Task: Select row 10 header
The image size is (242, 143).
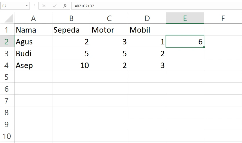Action: click(7, 136)
